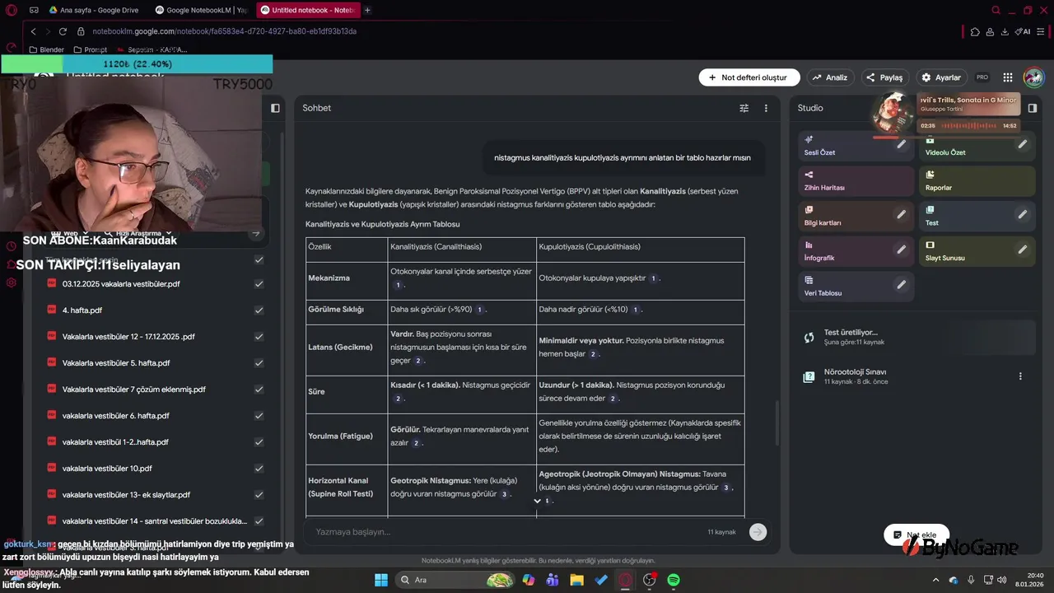The width and height of the screenshot is (1054, 593).
Task: Open Windows Start menu
Action: (381, 580)
